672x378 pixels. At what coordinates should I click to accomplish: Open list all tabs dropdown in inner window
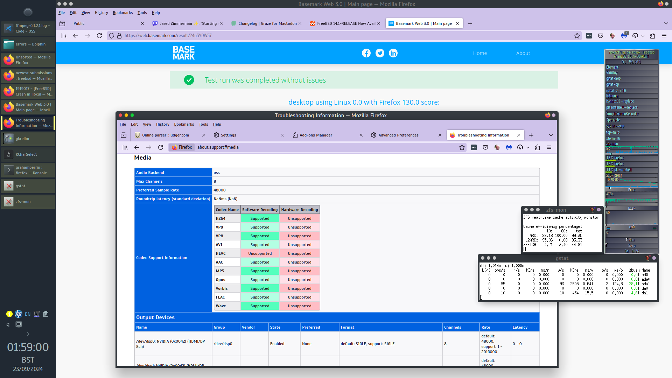pyautogui.click(x=551, y=135)
